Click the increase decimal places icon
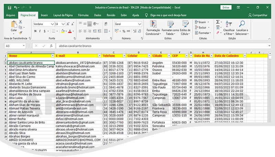The image size is (275, 157). point(135,31)
